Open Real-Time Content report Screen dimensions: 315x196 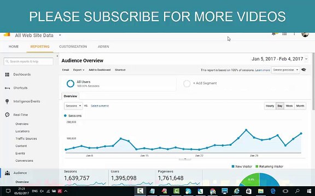[21, 146]
